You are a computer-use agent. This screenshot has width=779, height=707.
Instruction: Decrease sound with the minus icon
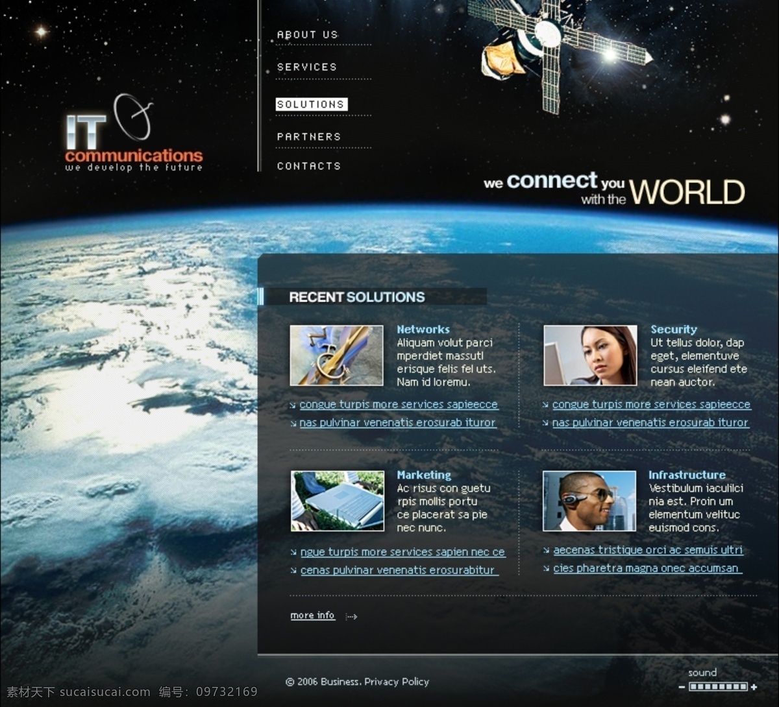[682, 687]
